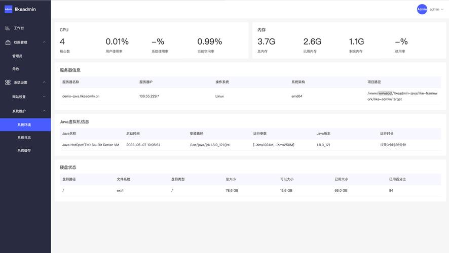Open the Admin avatar in the header
Screen dimensions: 449x253
coord(422,9)
